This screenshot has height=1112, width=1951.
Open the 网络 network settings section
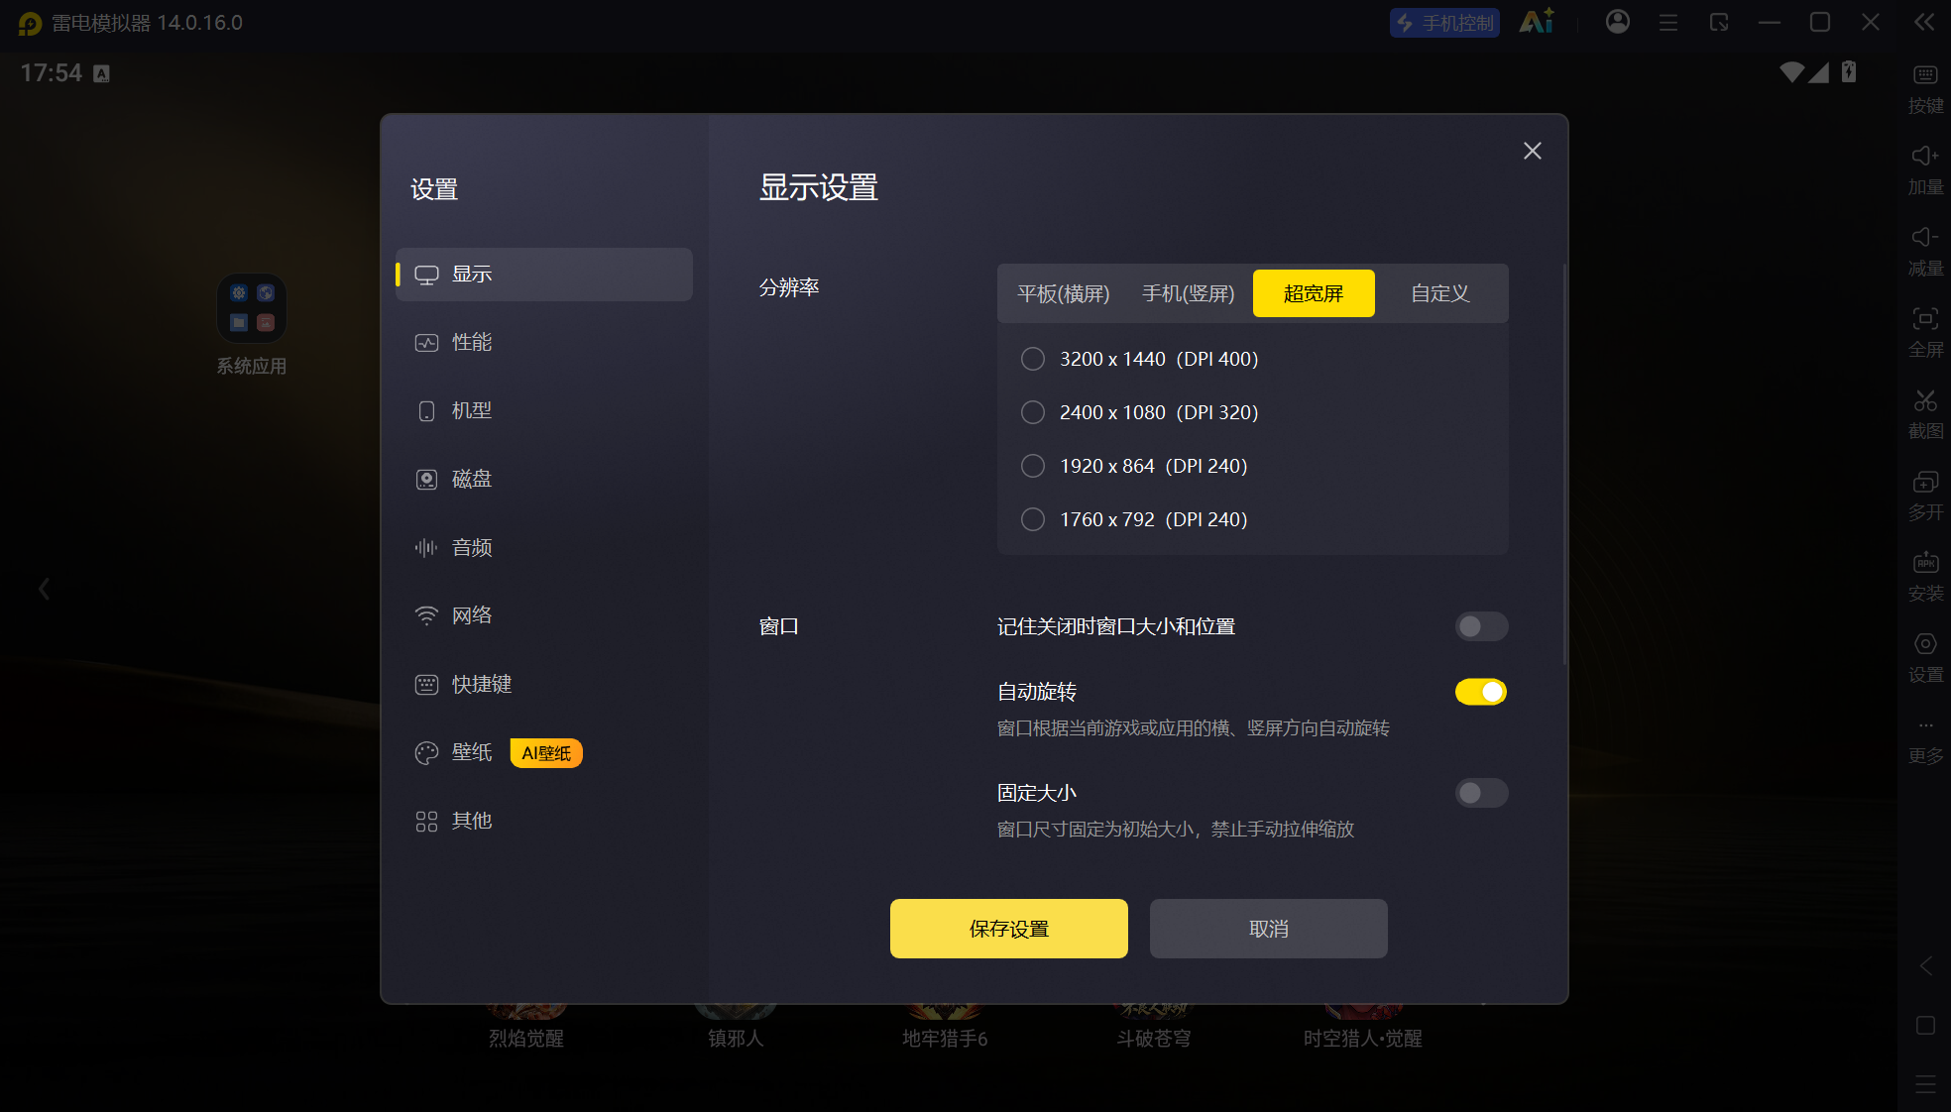pyautogui.click(x=543, y=615)
